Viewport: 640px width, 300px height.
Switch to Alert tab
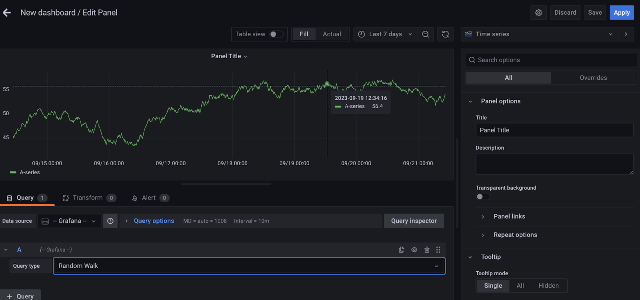click(x=150, y=198)
